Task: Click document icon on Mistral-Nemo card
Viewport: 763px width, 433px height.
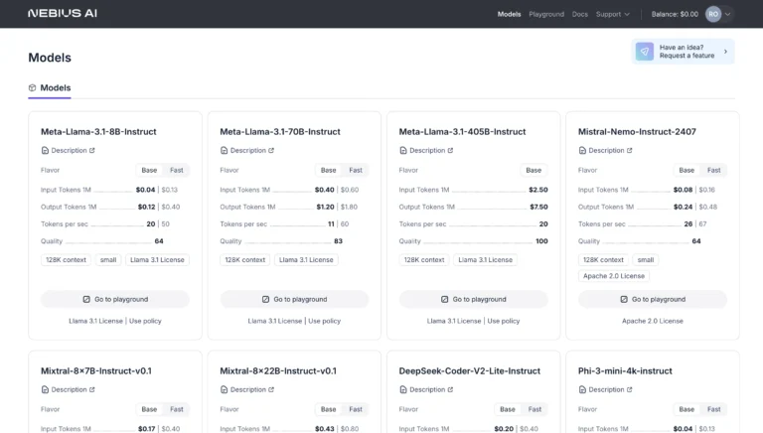Action: [582, 150]
